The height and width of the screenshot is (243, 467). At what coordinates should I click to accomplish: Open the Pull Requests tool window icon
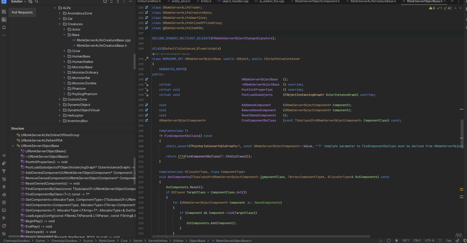pos(4,12)
